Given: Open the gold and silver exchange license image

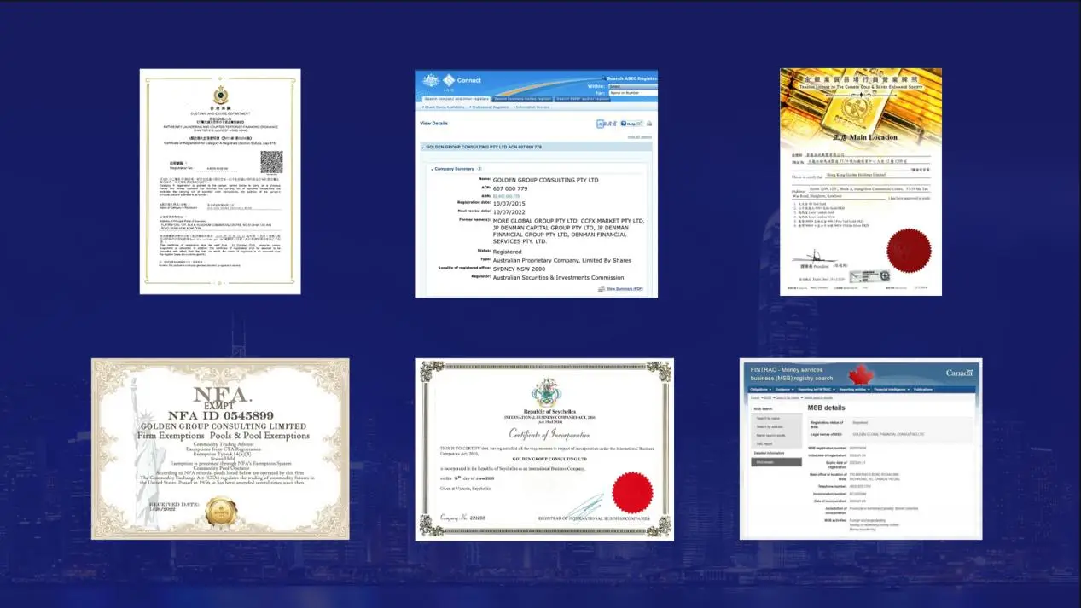Looking at the screenshot, I should coord(861,182).
